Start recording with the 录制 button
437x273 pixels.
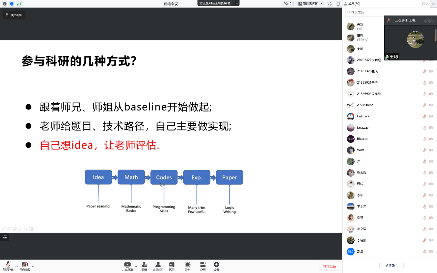(187, 266)
